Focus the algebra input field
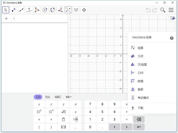 pyautogui.click(x=39, y=19)
